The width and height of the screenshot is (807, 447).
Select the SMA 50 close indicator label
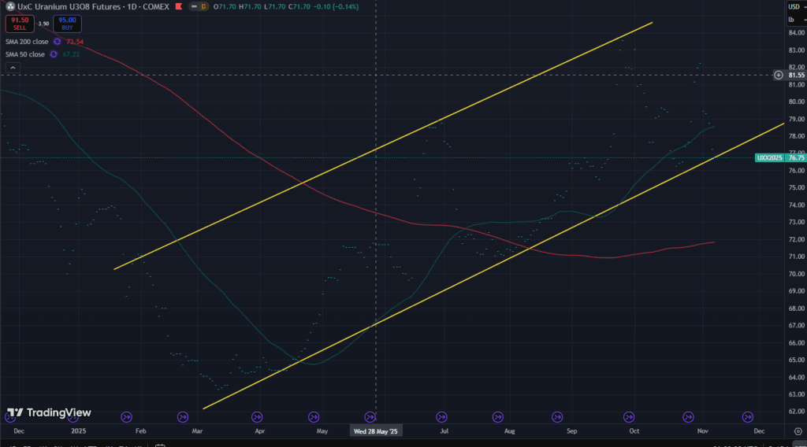pos(25,54)
